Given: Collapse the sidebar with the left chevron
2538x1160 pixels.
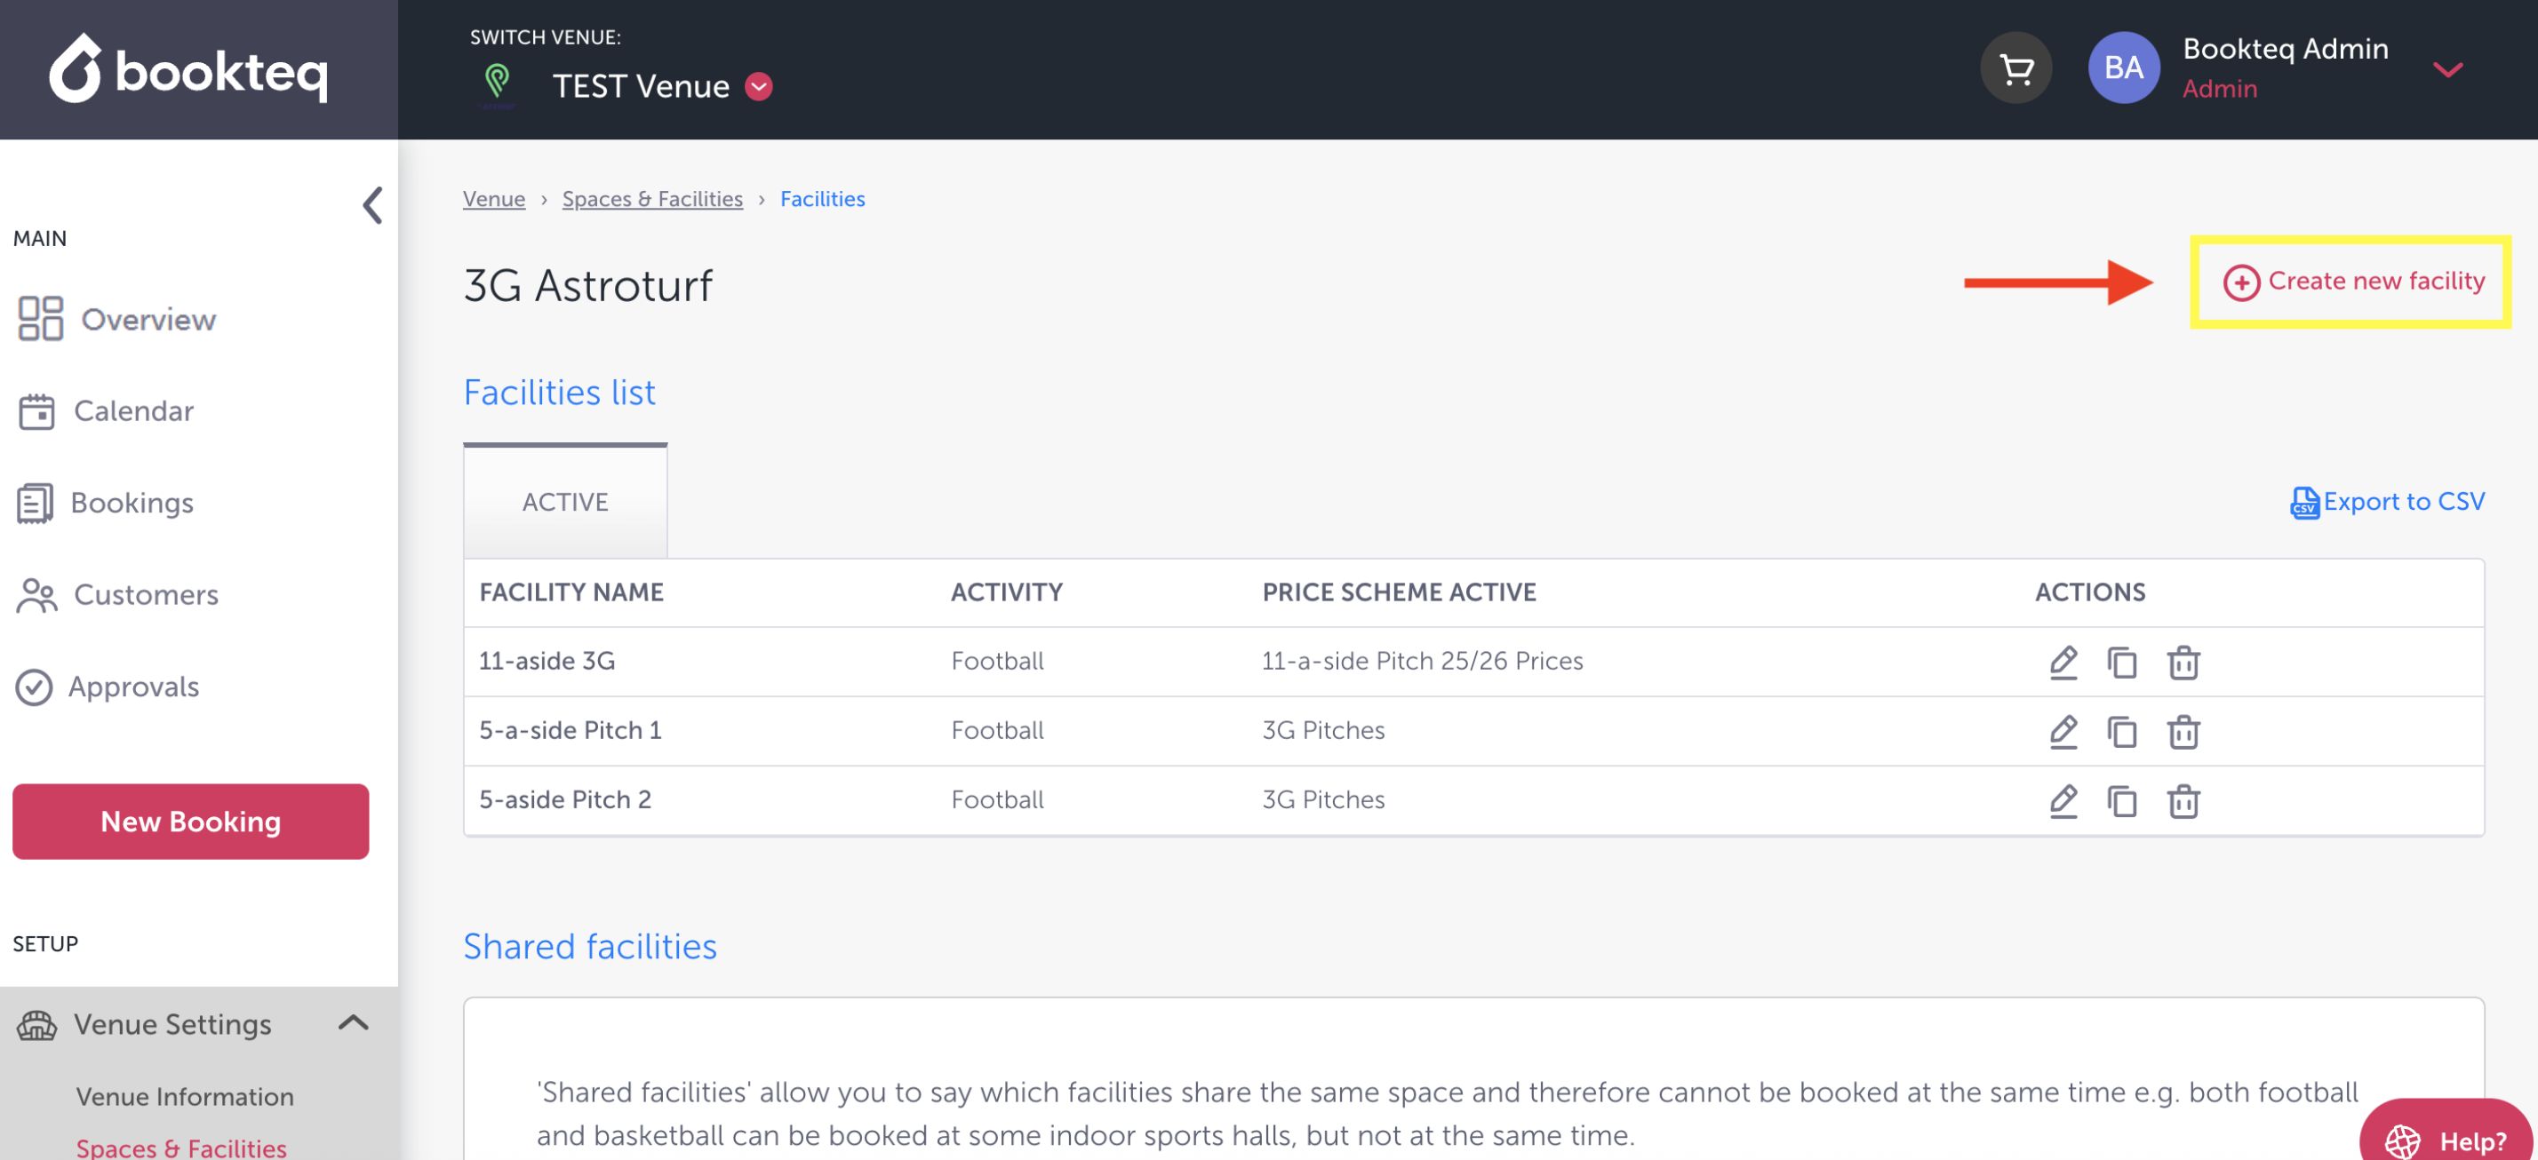Looking at the screenshot, I should click(372, 206).
